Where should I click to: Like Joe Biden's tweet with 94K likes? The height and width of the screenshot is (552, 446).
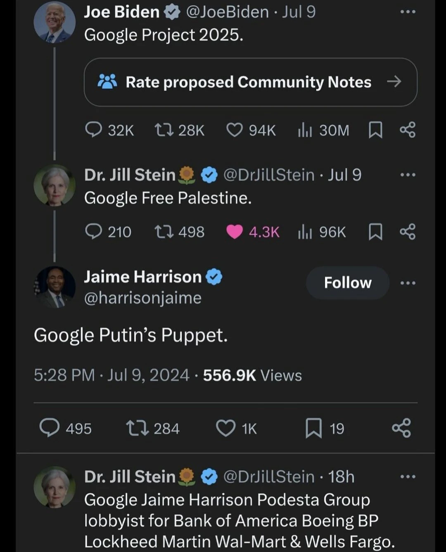tap(235, 130)
